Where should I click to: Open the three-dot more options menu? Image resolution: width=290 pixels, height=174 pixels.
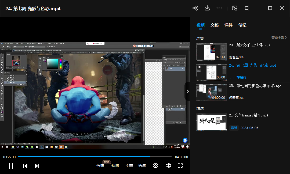click(x=219, y=8)
